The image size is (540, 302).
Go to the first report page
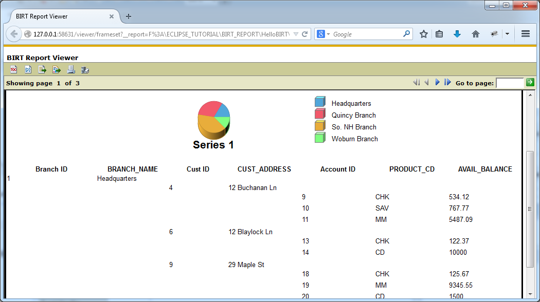click(x=417, y=82)
